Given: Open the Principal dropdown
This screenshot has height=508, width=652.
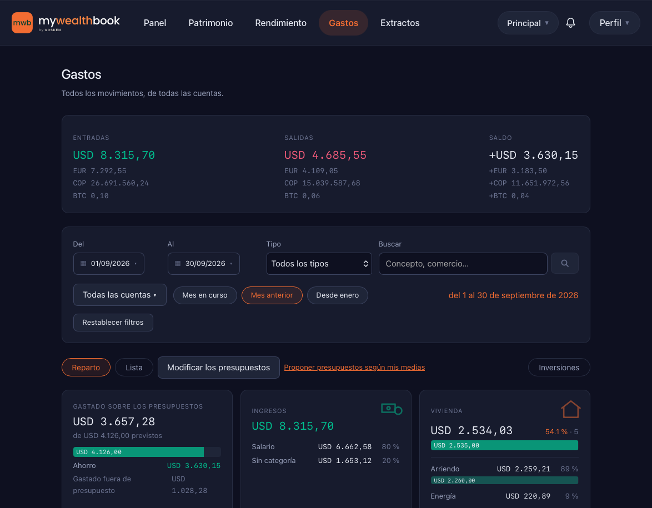Looking at the screenshot, I should (528, 23).
